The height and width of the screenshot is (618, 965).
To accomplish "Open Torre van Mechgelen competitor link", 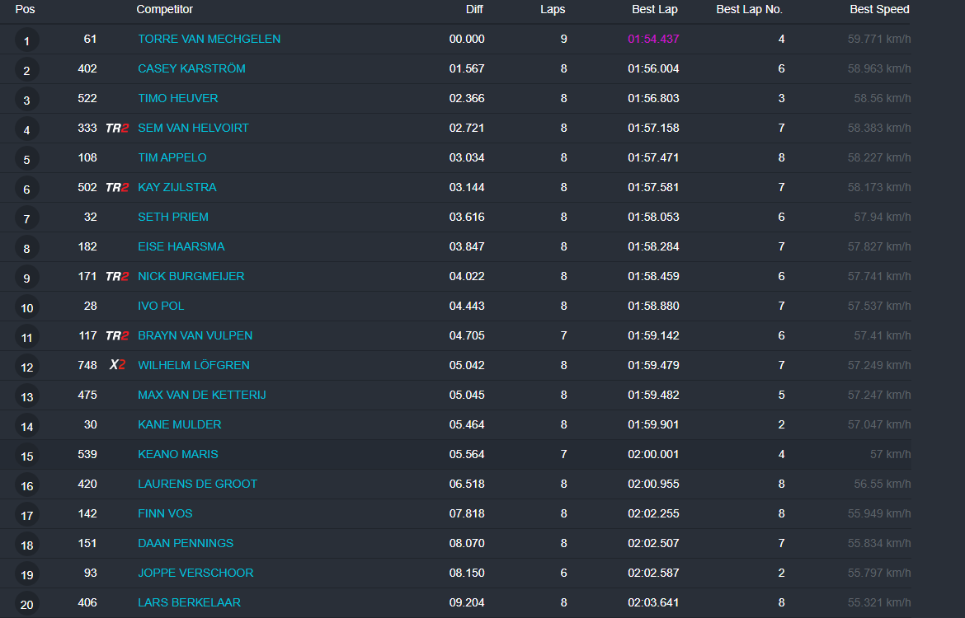I will [x=209, y=39].
